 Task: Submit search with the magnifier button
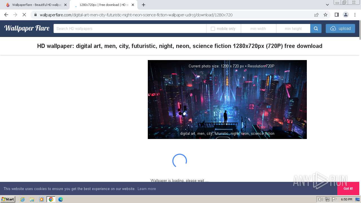click(x=316, y=28)
